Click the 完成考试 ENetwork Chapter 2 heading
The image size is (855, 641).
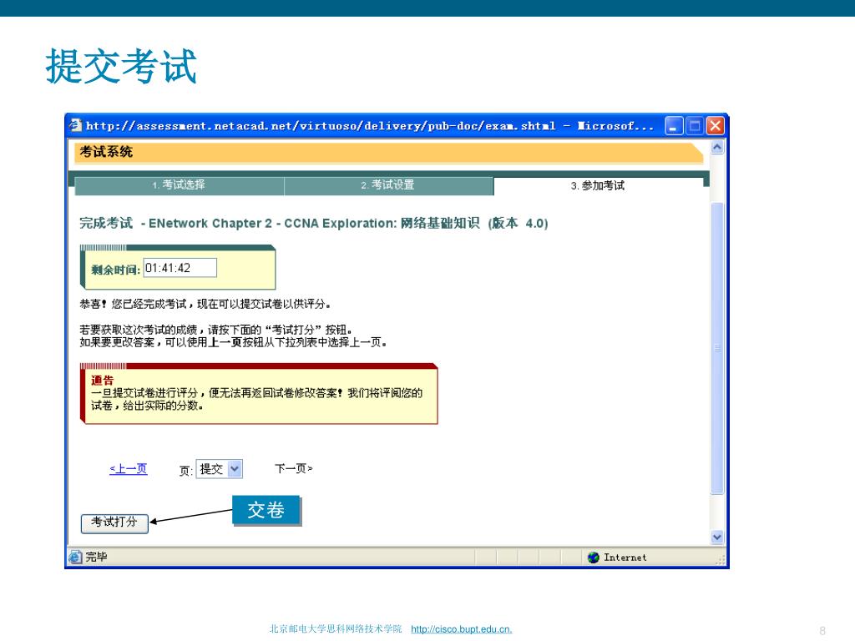point(314,223)
